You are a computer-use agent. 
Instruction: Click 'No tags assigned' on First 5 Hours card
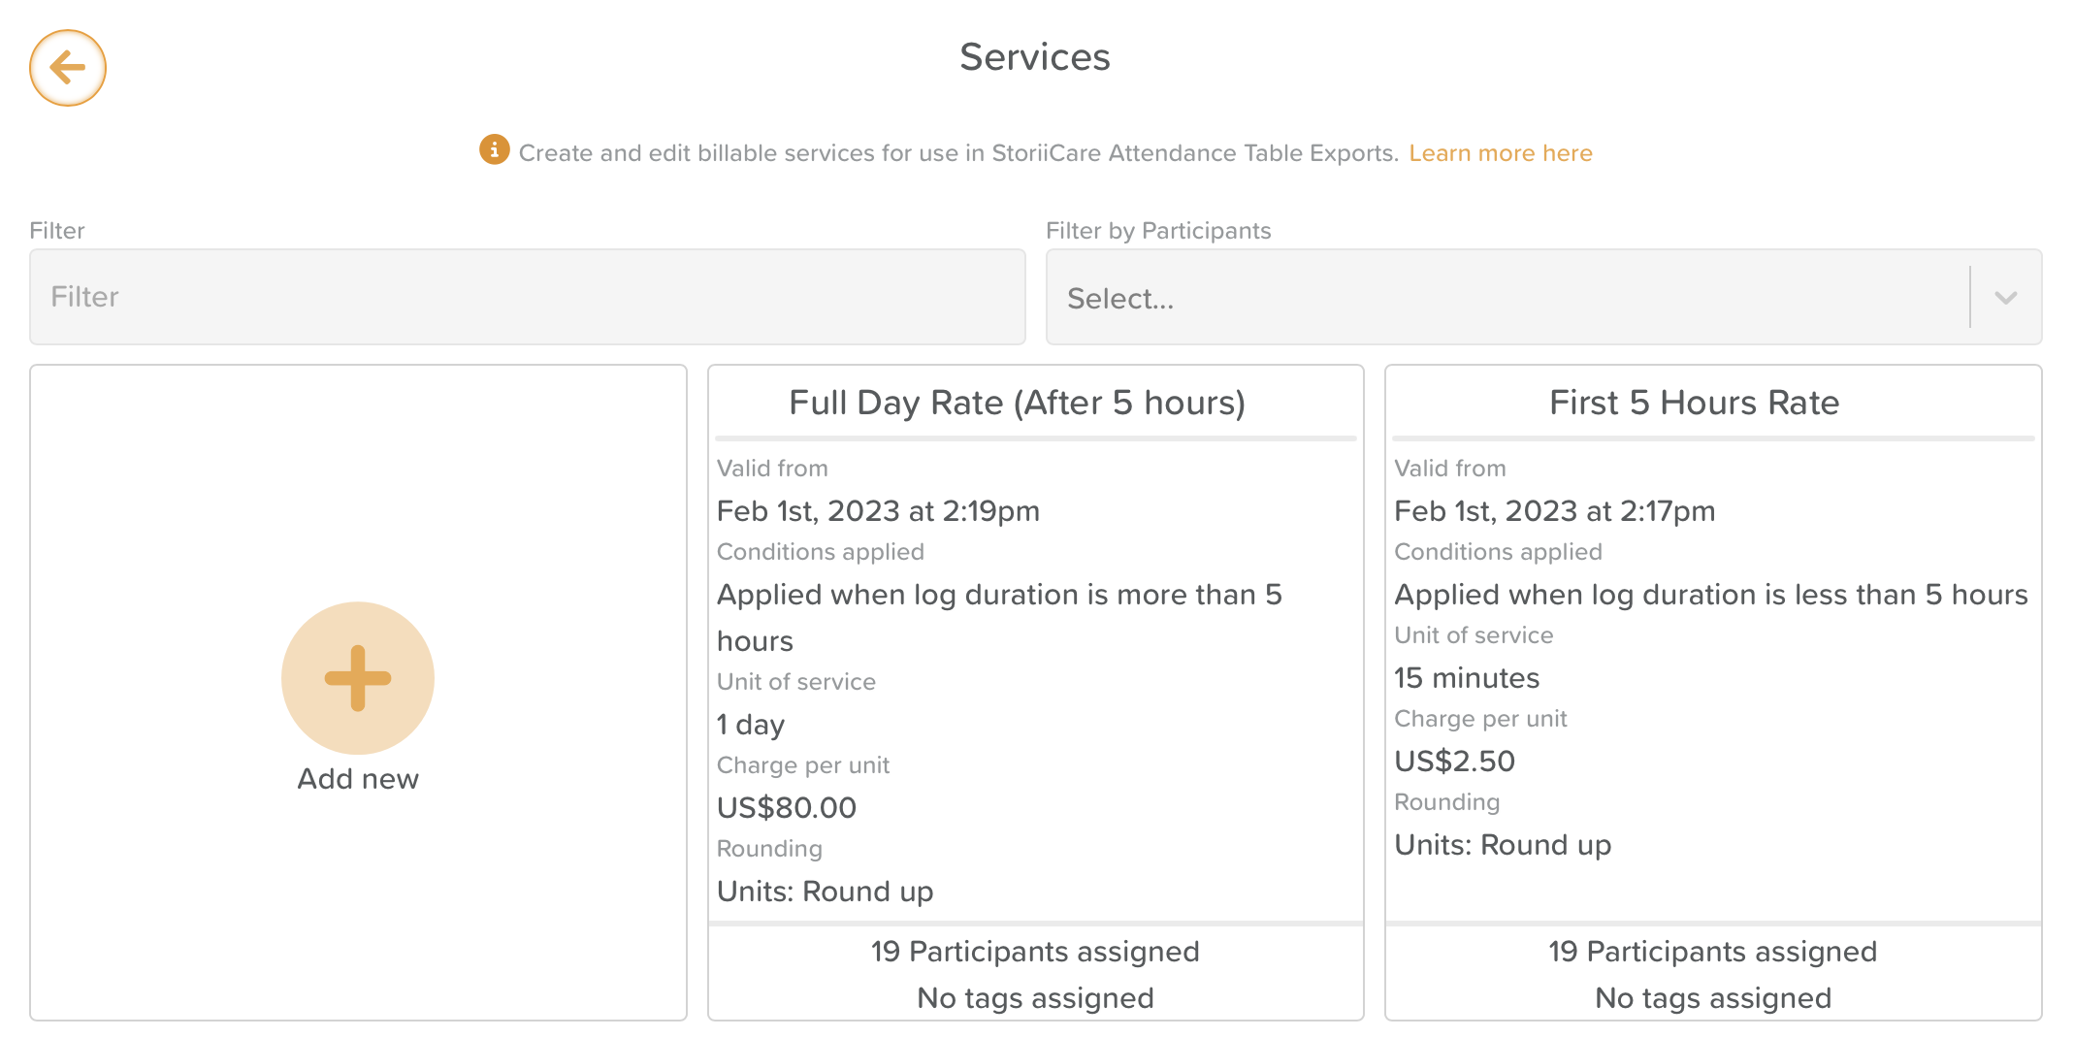[x=1713, y=998]
